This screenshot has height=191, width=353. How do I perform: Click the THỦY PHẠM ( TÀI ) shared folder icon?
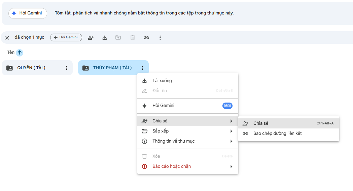tap(85, 68)
